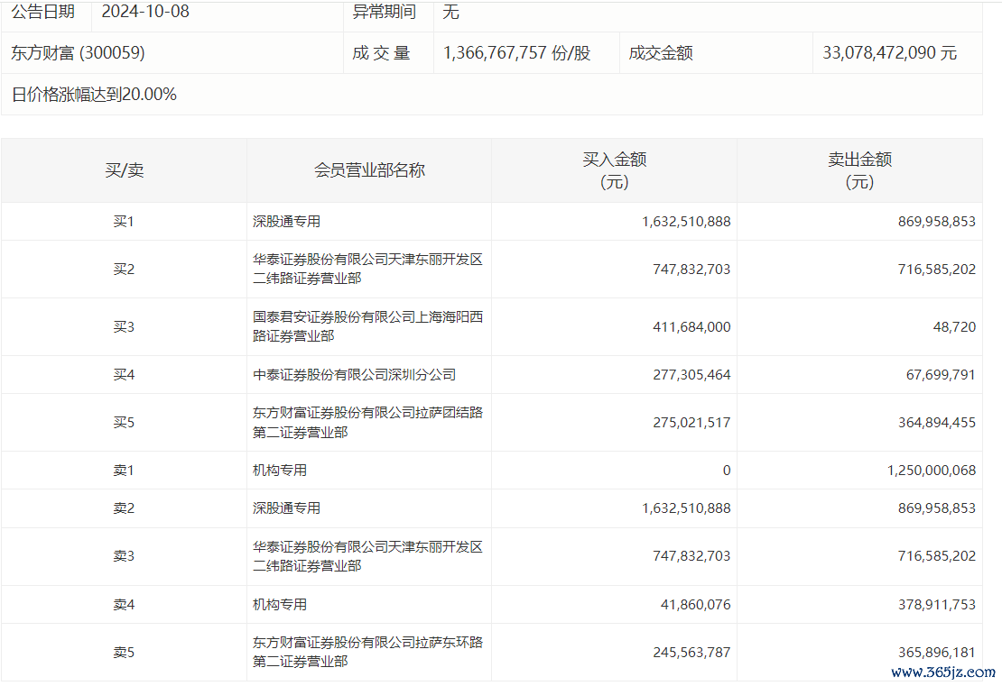Select 深股通专用 in the 买1 row
The image size is (1002, 686).
coord(287,222)
